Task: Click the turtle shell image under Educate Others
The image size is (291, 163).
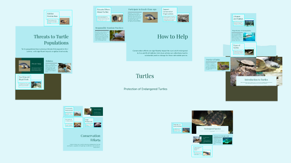Action: click(x=117, y=19)
